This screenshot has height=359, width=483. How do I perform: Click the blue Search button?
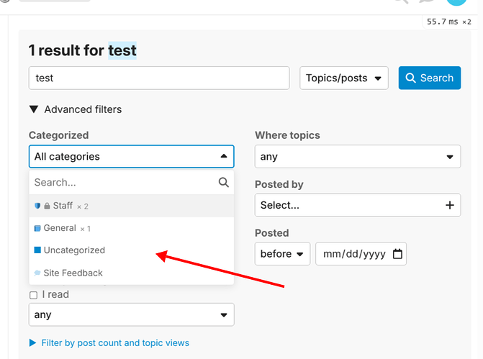click(x=430, y=78)
